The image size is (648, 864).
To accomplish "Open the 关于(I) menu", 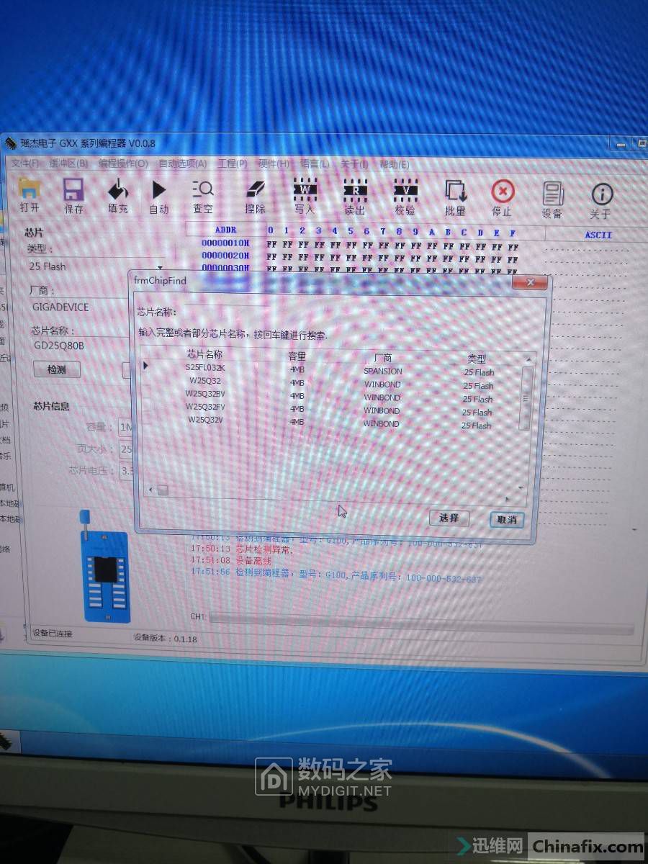I will (354, 164).
